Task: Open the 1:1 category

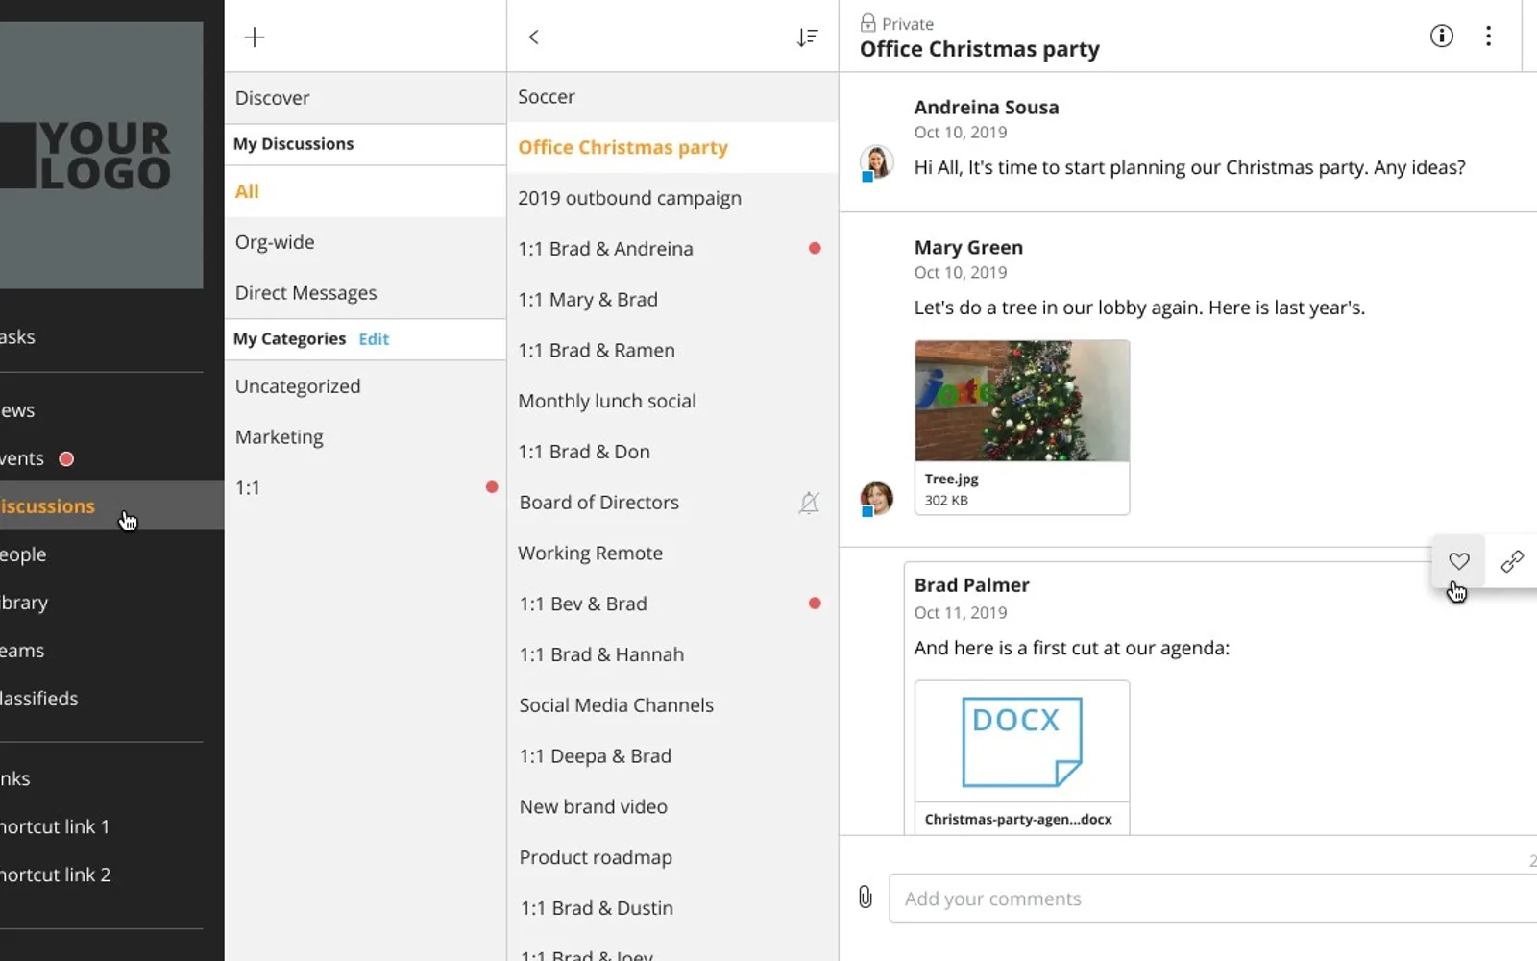Action: click(365, 488)
